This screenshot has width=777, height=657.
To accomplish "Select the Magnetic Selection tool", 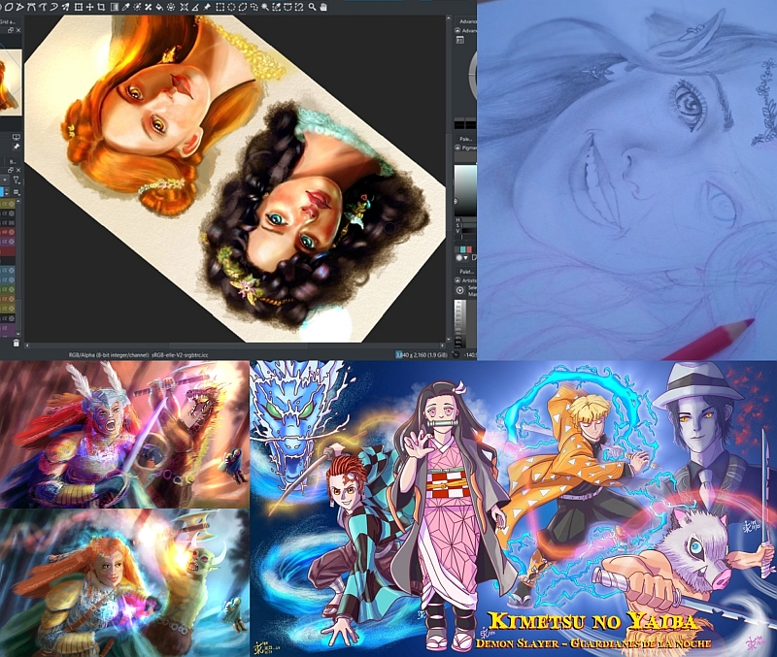I will [x=299, y=7].
